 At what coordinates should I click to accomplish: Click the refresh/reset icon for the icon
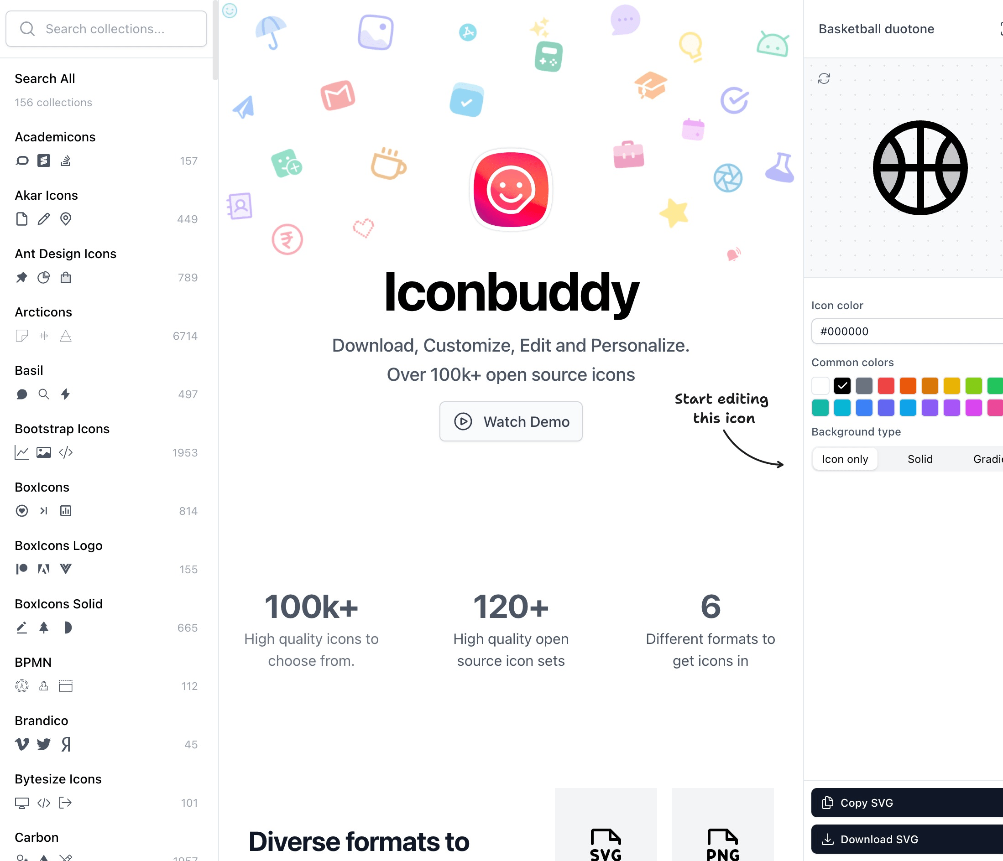pos(824,78)
